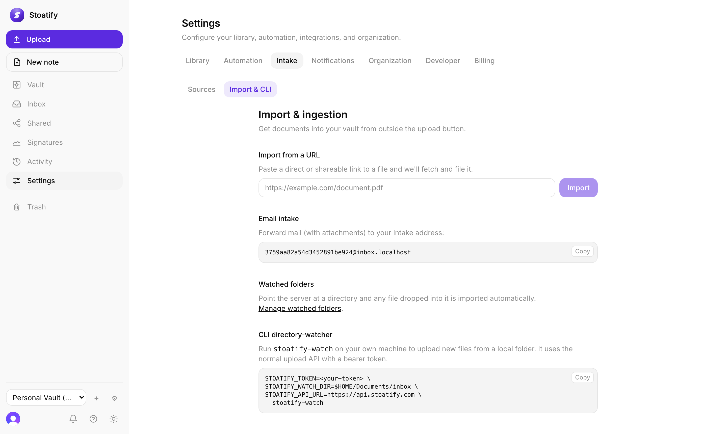The width and height of the screenshot is (727, 434).
Task: Select Settings in the sidebar
Action: pos(64,181)
